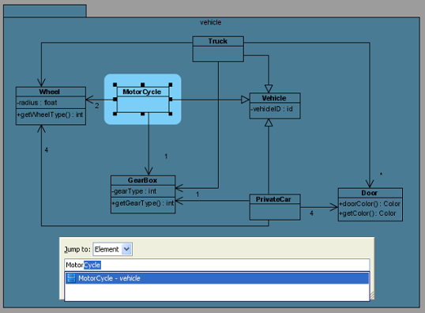Viewport: 425px width, 313px height.
Task: Select the MotorCycle - vehicle result
Action: pos(216,278)
